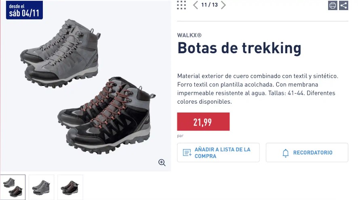Select the first thumbnail showing both boots

click(x=13, y=187)
